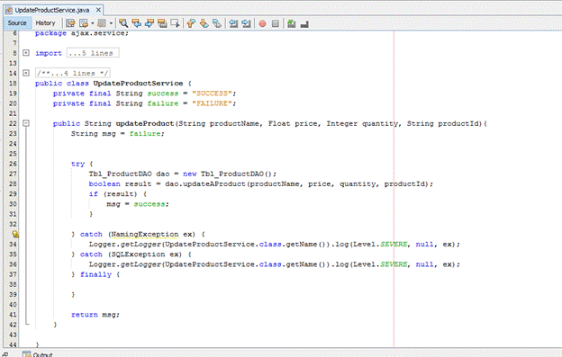The height and width of the screenshot is (357, 562).
Task: Click 'new Tbl_ProductDAO()' expression on line 27
Action: click(230, 174)
